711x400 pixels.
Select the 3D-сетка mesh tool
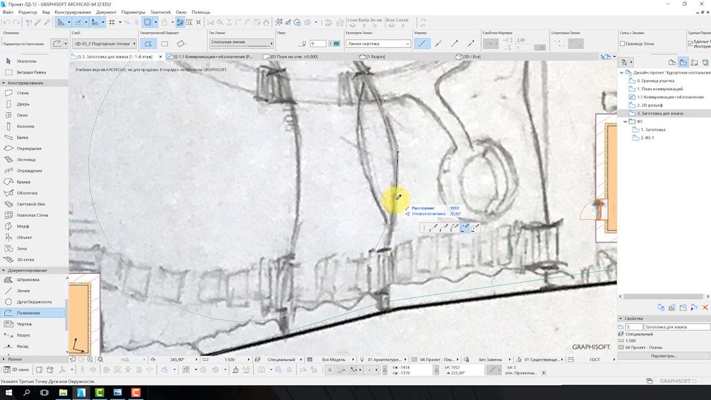click(34, 260)
